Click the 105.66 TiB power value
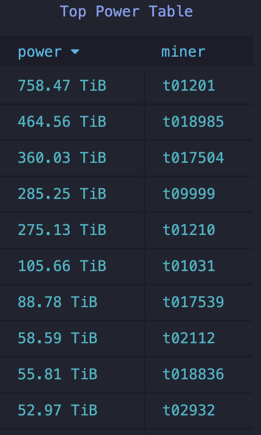The image size is (261, 435). tap(62, 266)
